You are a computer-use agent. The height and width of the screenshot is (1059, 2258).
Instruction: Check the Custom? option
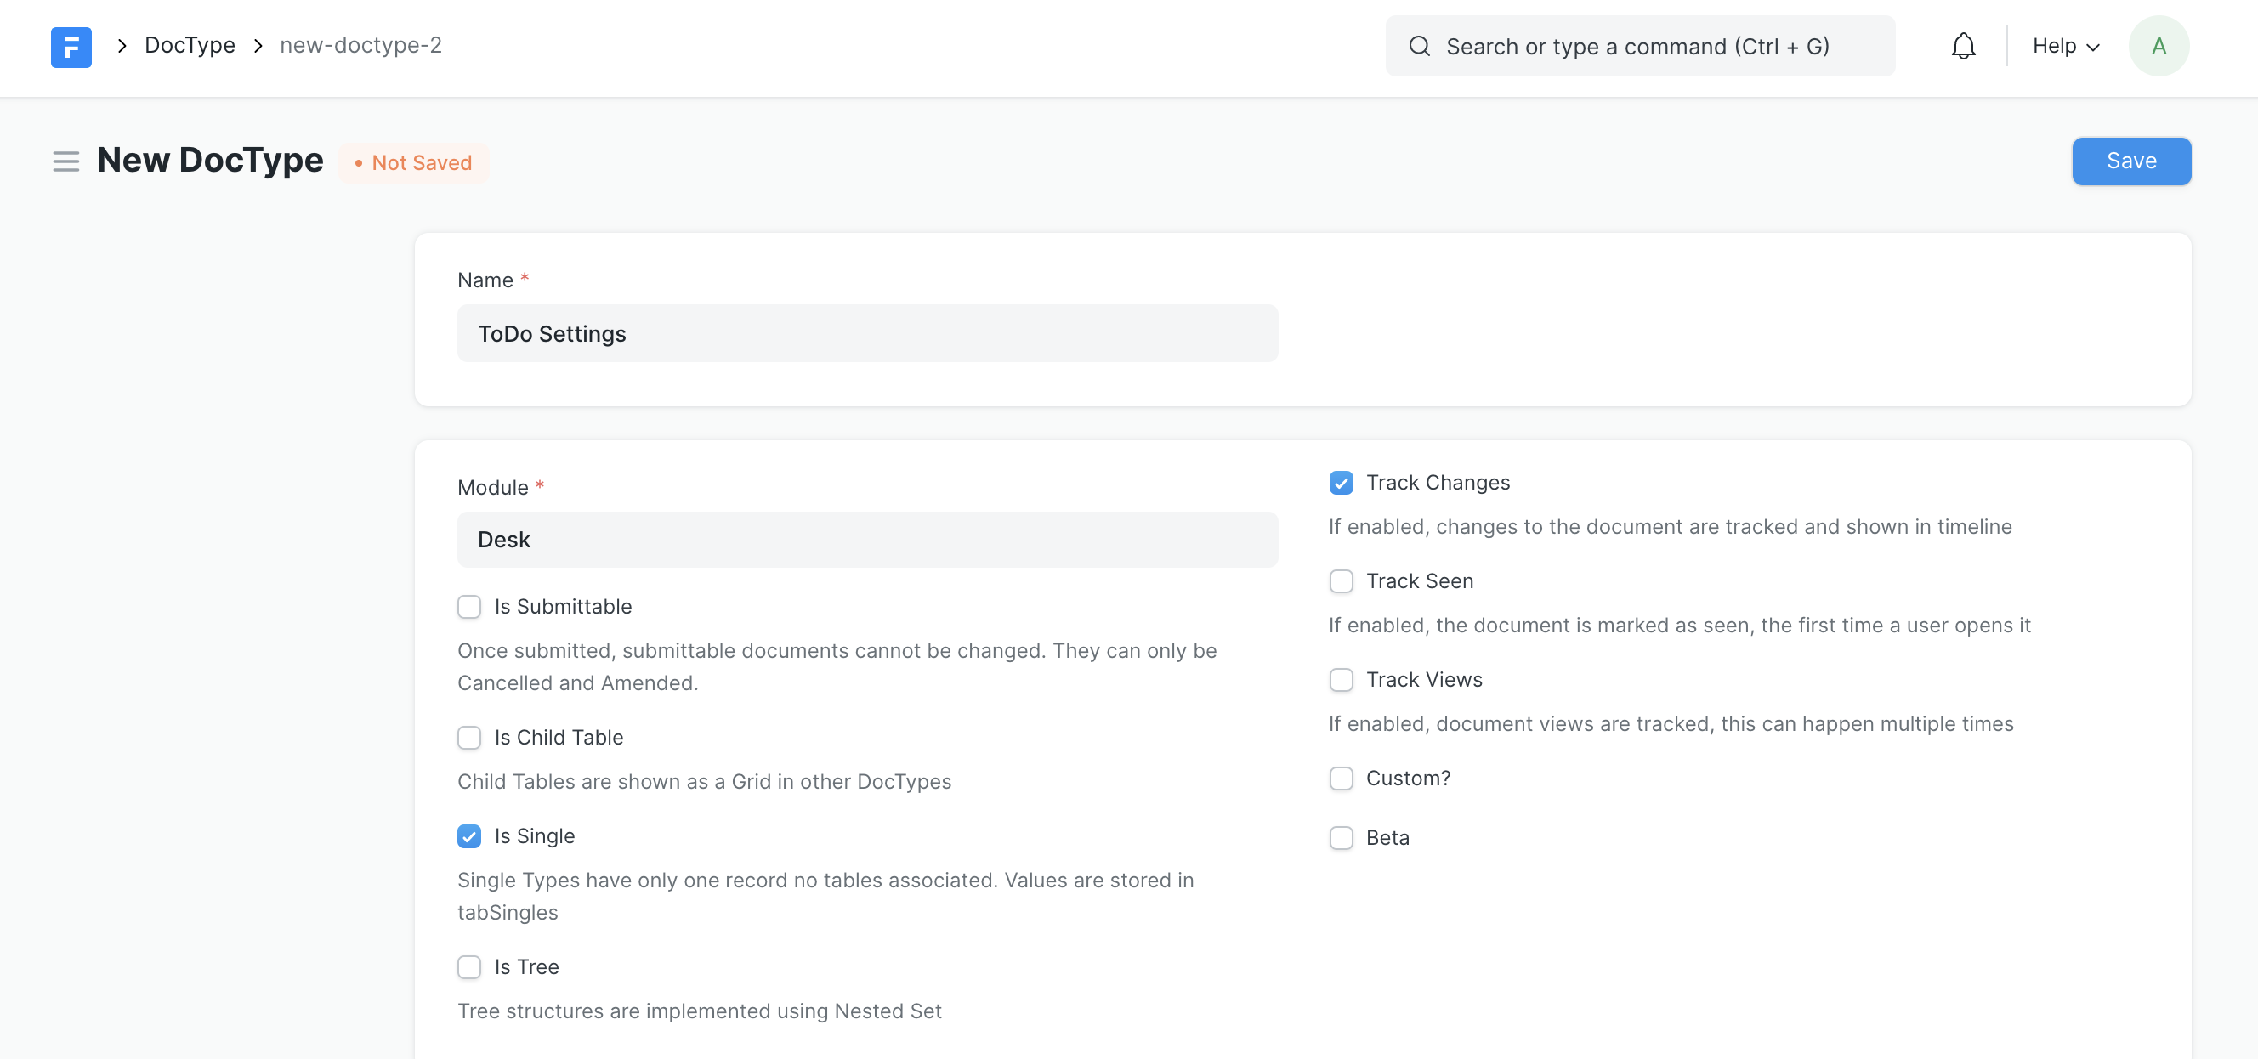(1340, 779)
